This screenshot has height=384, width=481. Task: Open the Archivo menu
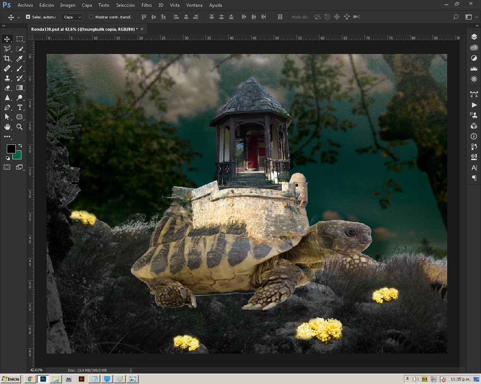pos(25,5)
